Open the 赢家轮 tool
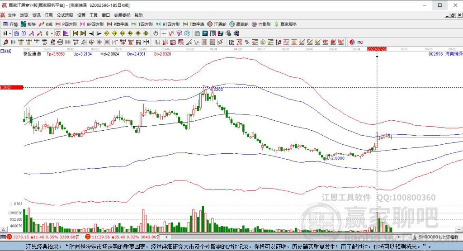 [x=239, y=24]
